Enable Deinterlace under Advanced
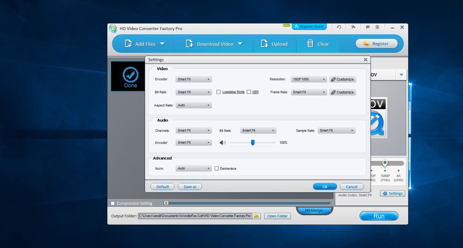The image size is (463, 248). click(217, 168)
